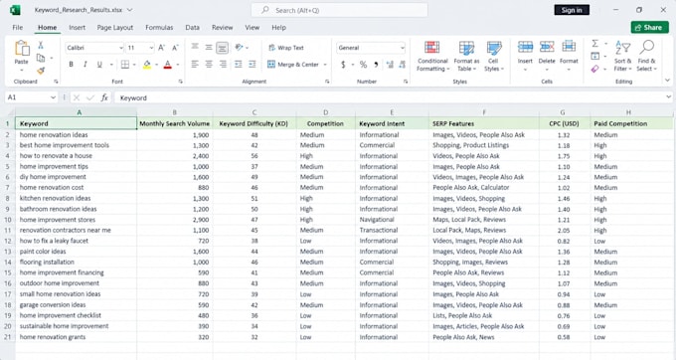Image resolution: width=676 pixels, height=360 pixels.
Task: Increase decimal places
Action: (x=390, y=65)
